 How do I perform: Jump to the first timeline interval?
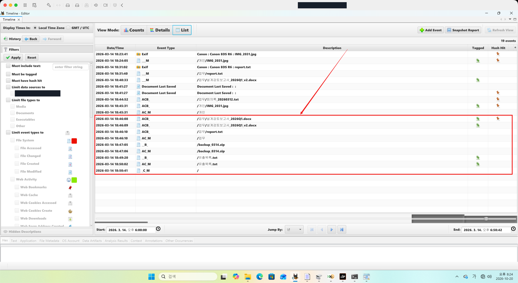click(x=312, y=230)
